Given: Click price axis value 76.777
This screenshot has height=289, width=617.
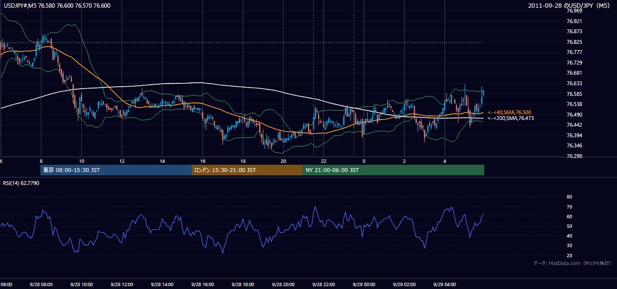Looking at the screenshot, I should click(x=574, y=53).
